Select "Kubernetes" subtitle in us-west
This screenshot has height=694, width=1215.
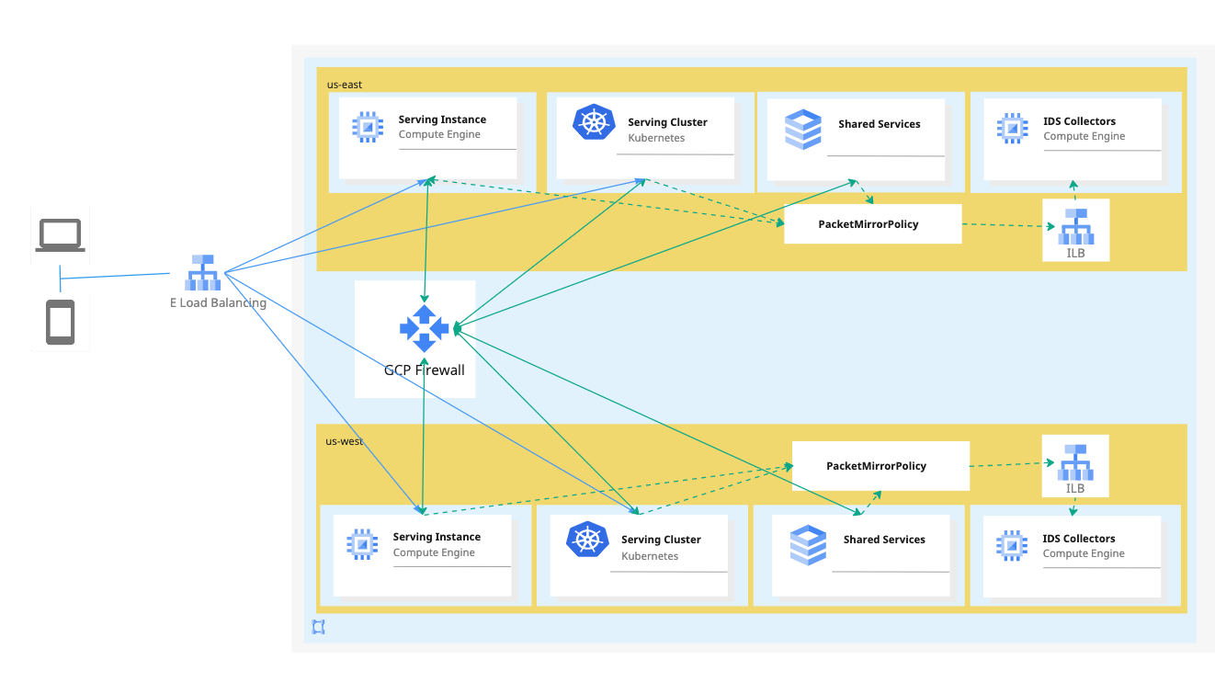click(x=650, y=556)
